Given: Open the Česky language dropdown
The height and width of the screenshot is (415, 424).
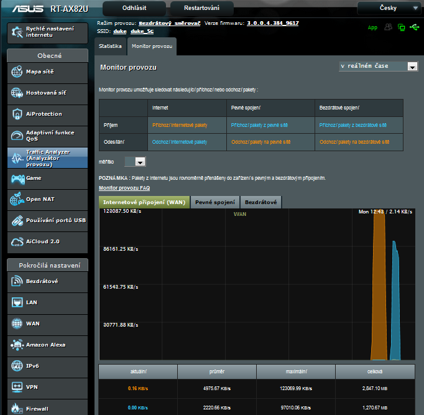Looking at the screenshot, I should (389, 8).
